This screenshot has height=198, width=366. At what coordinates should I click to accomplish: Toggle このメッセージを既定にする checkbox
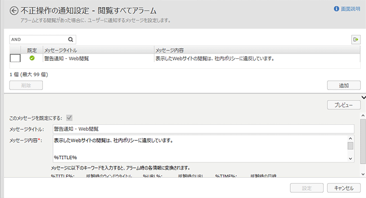(x=69, y=118)
